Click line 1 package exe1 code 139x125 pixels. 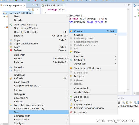[x=56, y=10]
